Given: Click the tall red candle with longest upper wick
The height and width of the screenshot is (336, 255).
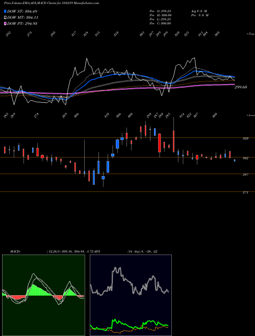Looking at the screenshot, I should (x=173, y=142).
